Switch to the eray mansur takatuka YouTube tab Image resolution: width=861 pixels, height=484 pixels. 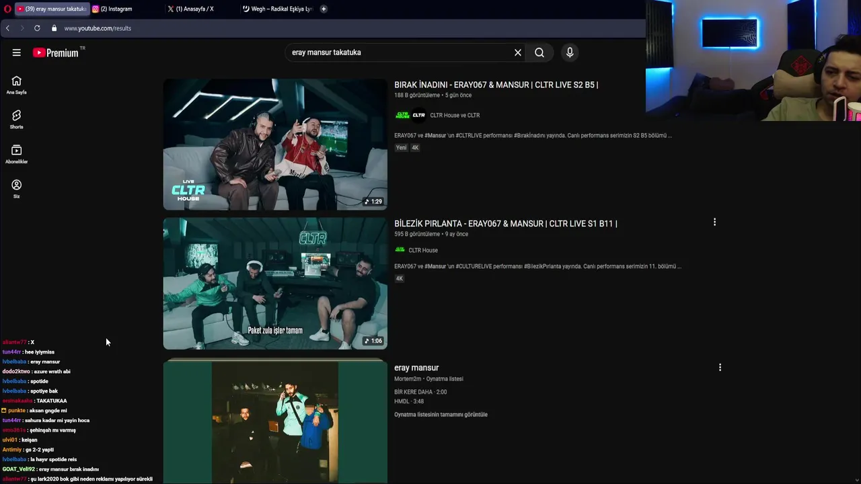click(52, 9)
